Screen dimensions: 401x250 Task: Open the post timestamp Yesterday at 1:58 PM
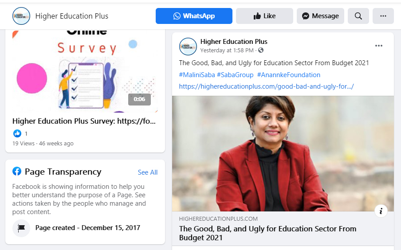[x=227, y=51]
